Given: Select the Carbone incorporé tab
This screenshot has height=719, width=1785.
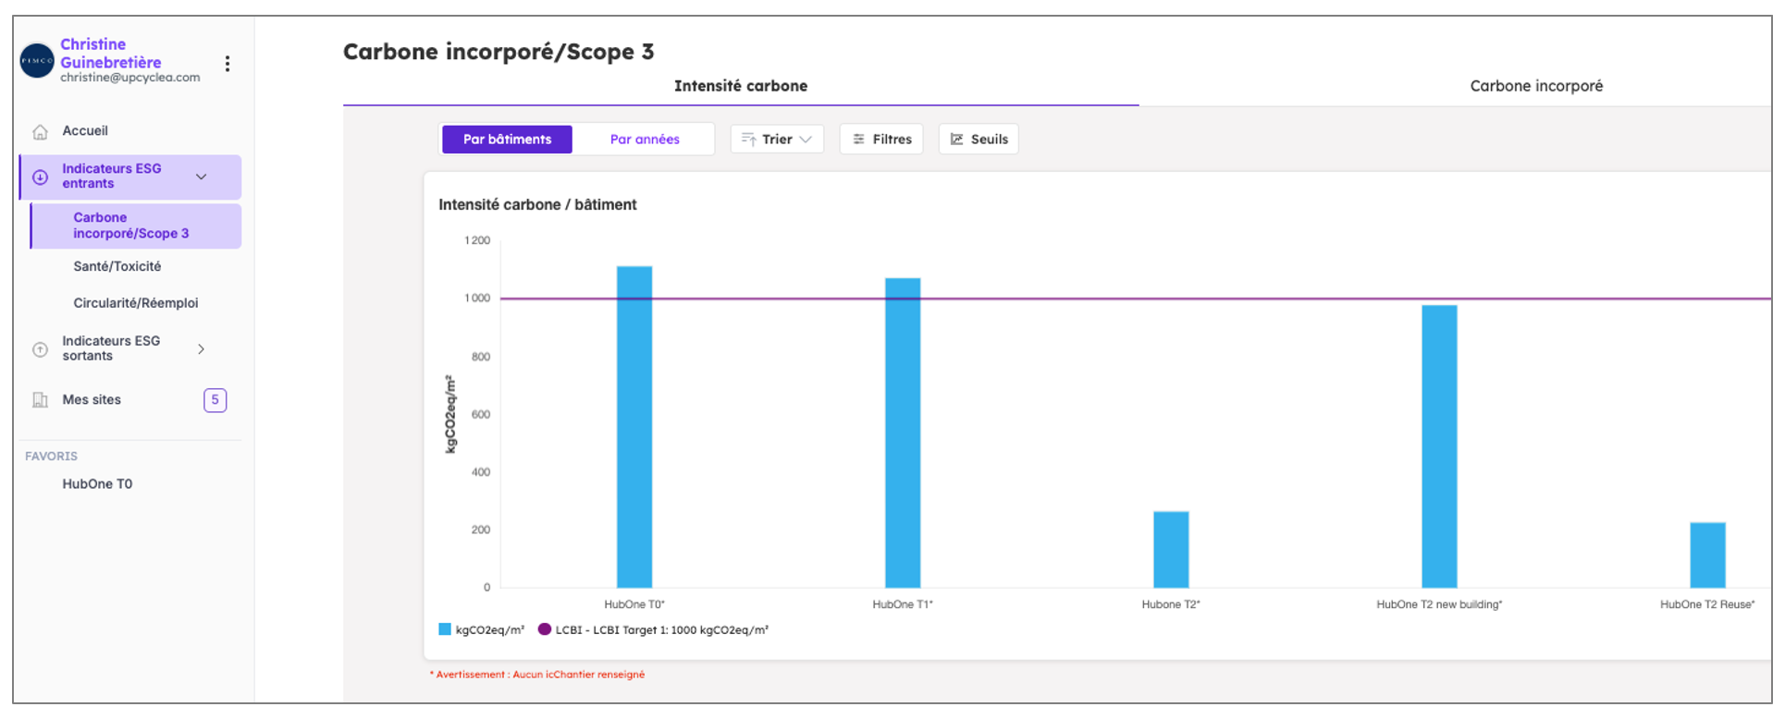Looking at the screenshot, I should 1536,86.
